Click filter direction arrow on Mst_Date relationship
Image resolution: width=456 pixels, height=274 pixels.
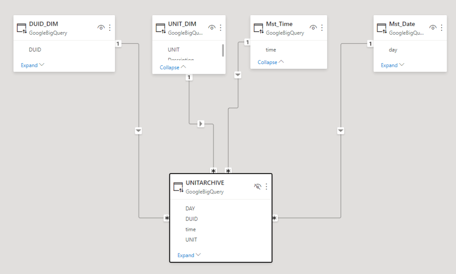pyautogui.click(x=341, y=131)
